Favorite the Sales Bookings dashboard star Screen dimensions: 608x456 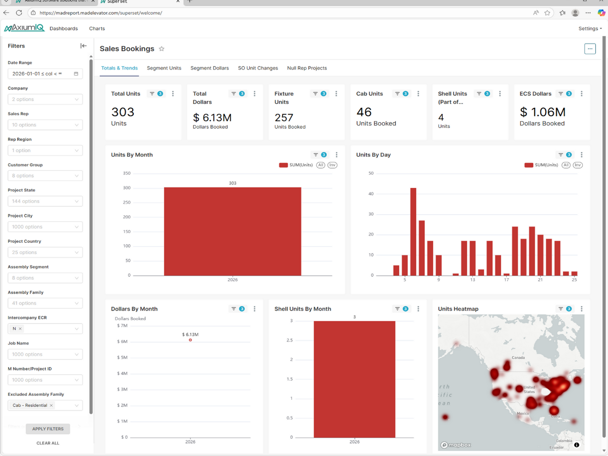pos(162,49)
